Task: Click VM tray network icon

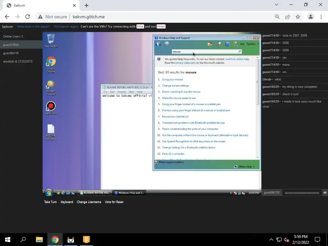Action: pos(239,193)
